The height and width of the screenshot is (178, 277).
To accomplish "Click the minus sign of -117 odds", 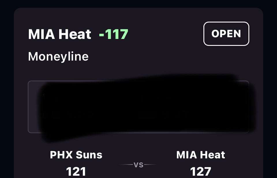I will pos(102,35).
